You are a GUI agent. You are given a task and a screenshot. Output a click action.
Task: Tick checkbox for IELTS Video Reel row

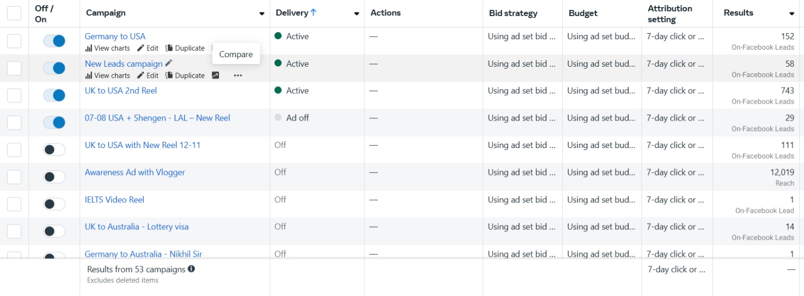click(14, 204)
